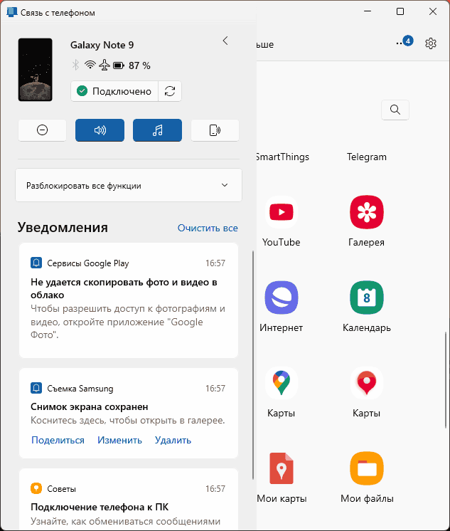This screenshot has width=450, height=531.
Task: Toggle Do Not Disturb mode
Action: pos(42,130)
